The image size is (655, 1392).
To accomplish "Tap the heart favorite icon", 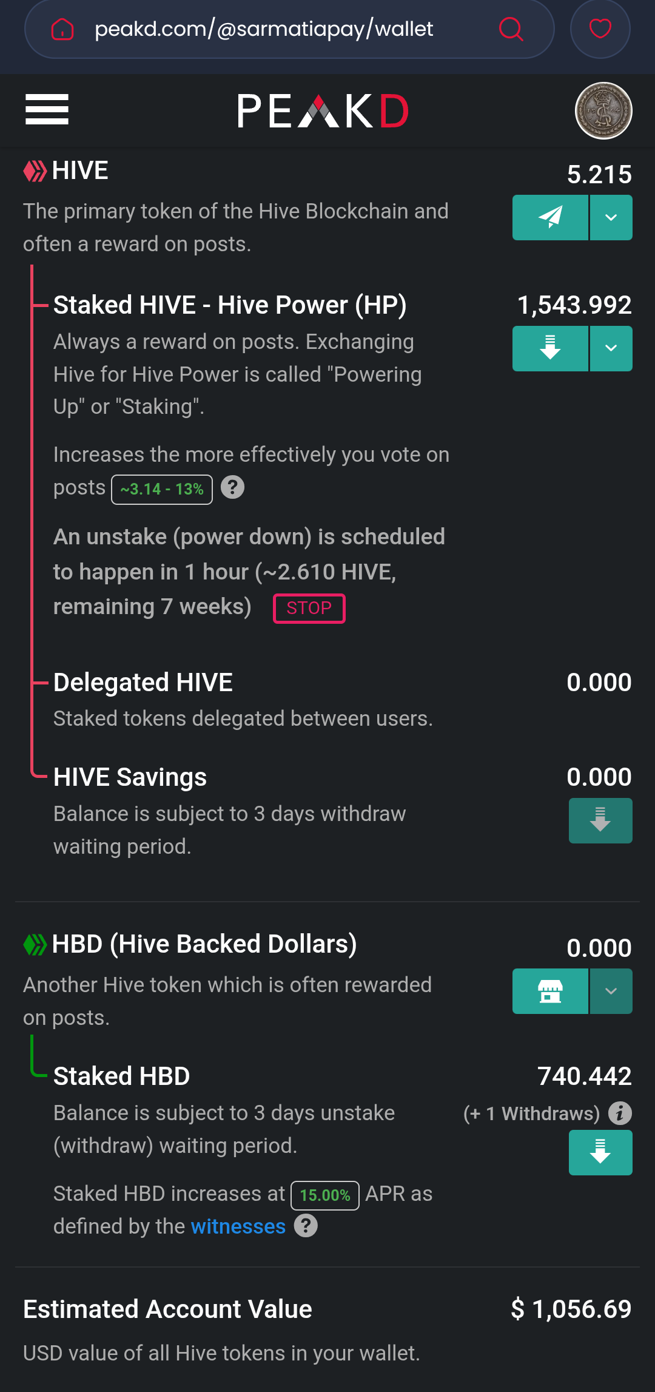I will pos(600,29).
